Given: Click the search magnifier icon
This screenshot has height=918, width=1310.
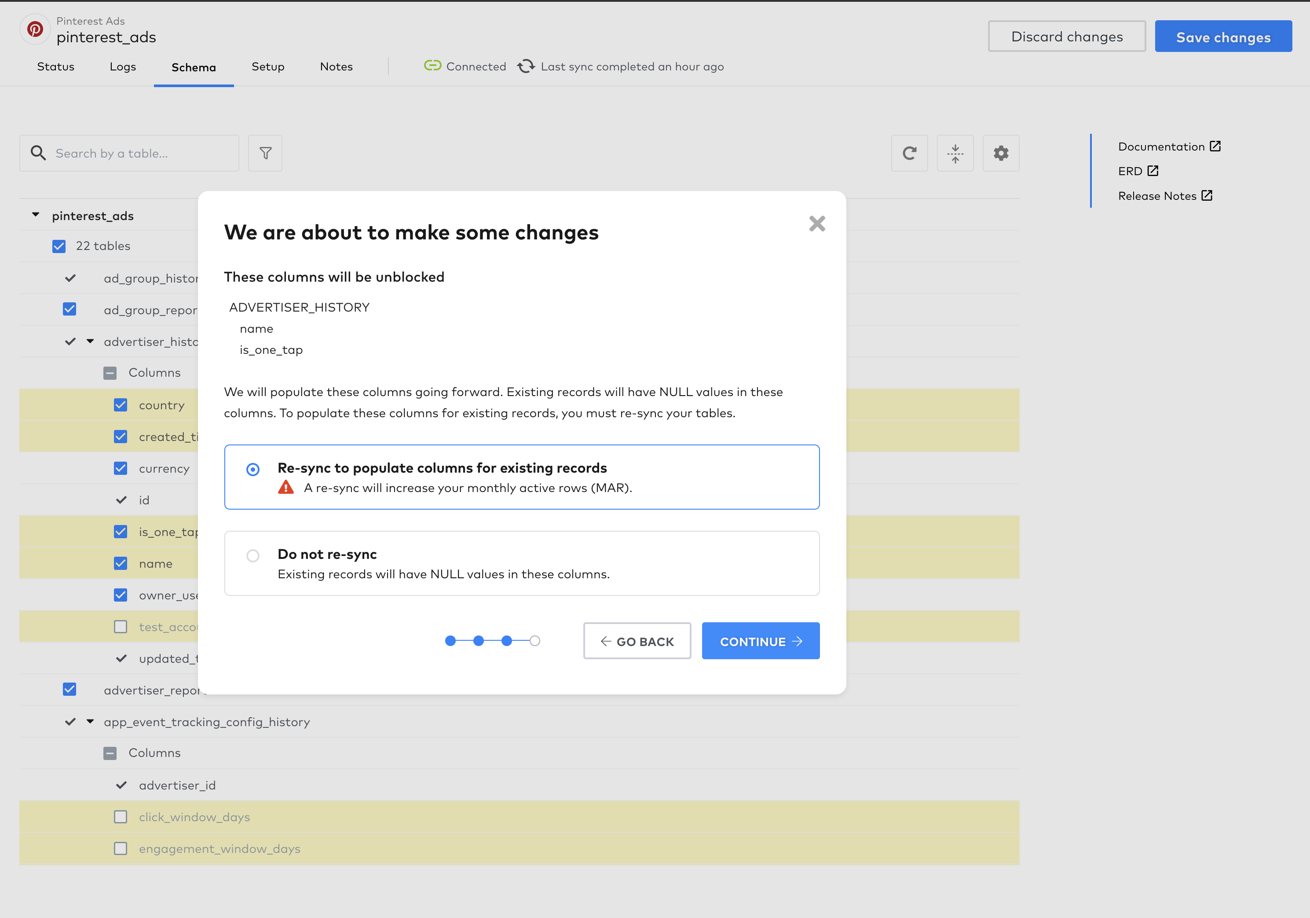Looking at the screenshot, I should [38, 153].
